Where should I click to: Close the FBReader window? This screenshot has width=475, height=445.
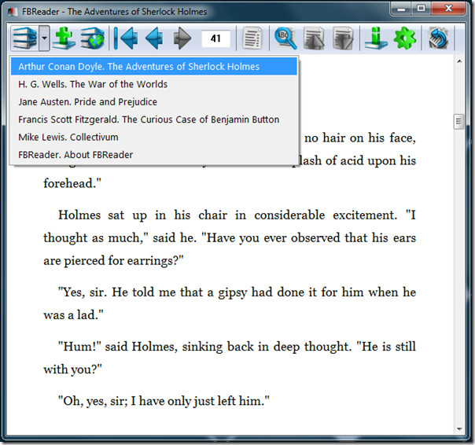[448, 9]
